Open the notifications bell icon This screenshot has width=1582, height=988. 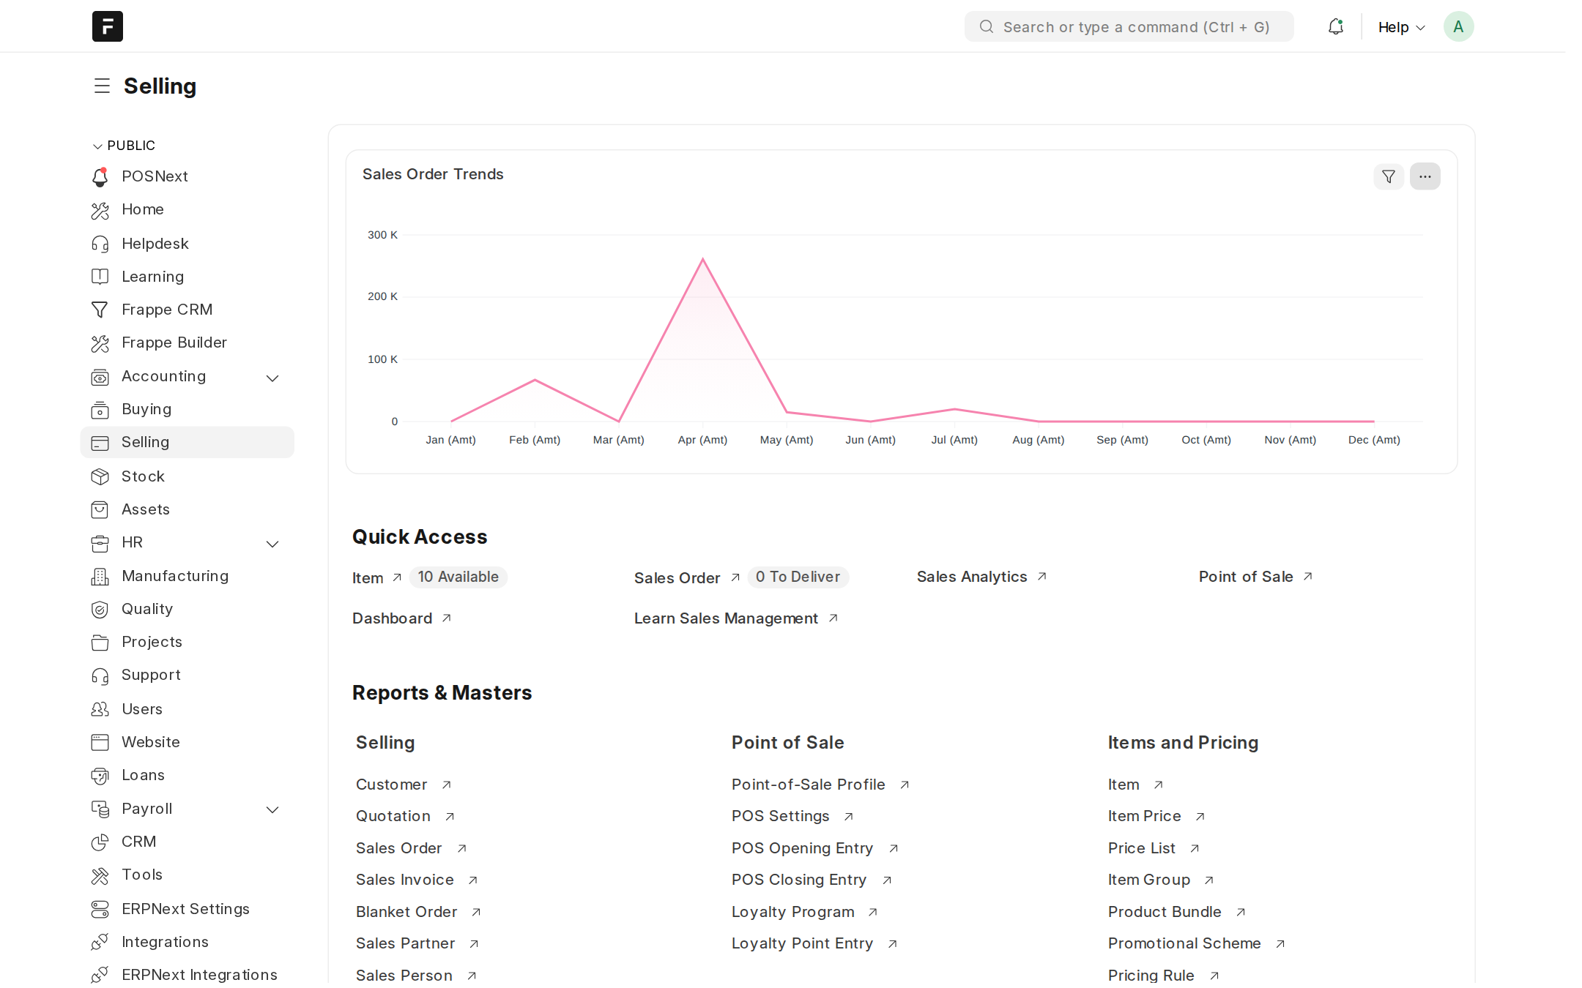pos(1335,27)
